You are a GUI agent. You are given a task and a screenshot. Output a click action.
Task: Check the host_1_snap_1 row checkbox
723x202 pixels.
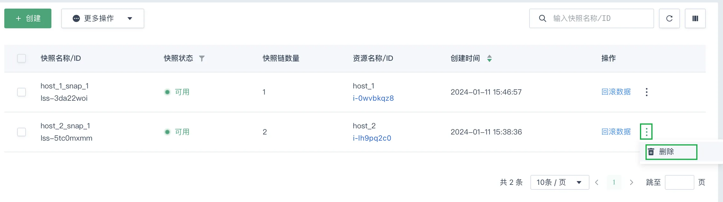click(x=22, y=92)
